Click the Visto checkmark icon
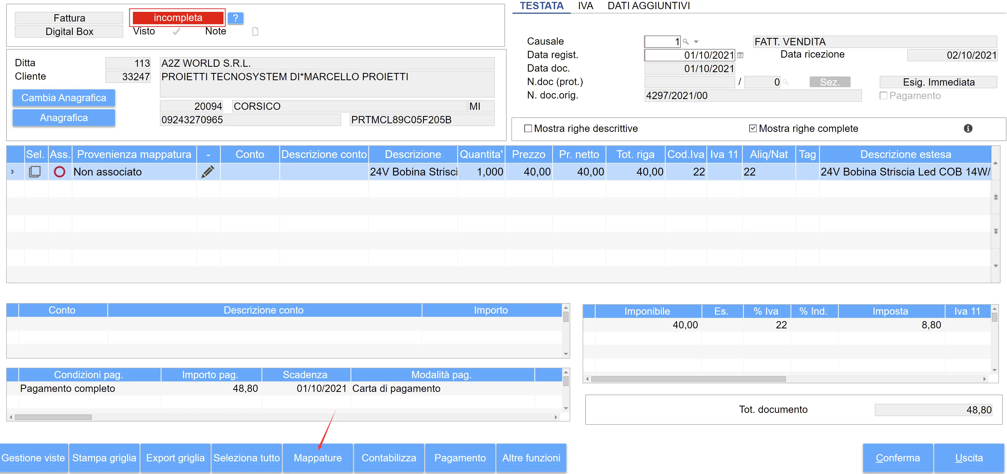The image size is (1007, 474). click(x=176, y=31)
